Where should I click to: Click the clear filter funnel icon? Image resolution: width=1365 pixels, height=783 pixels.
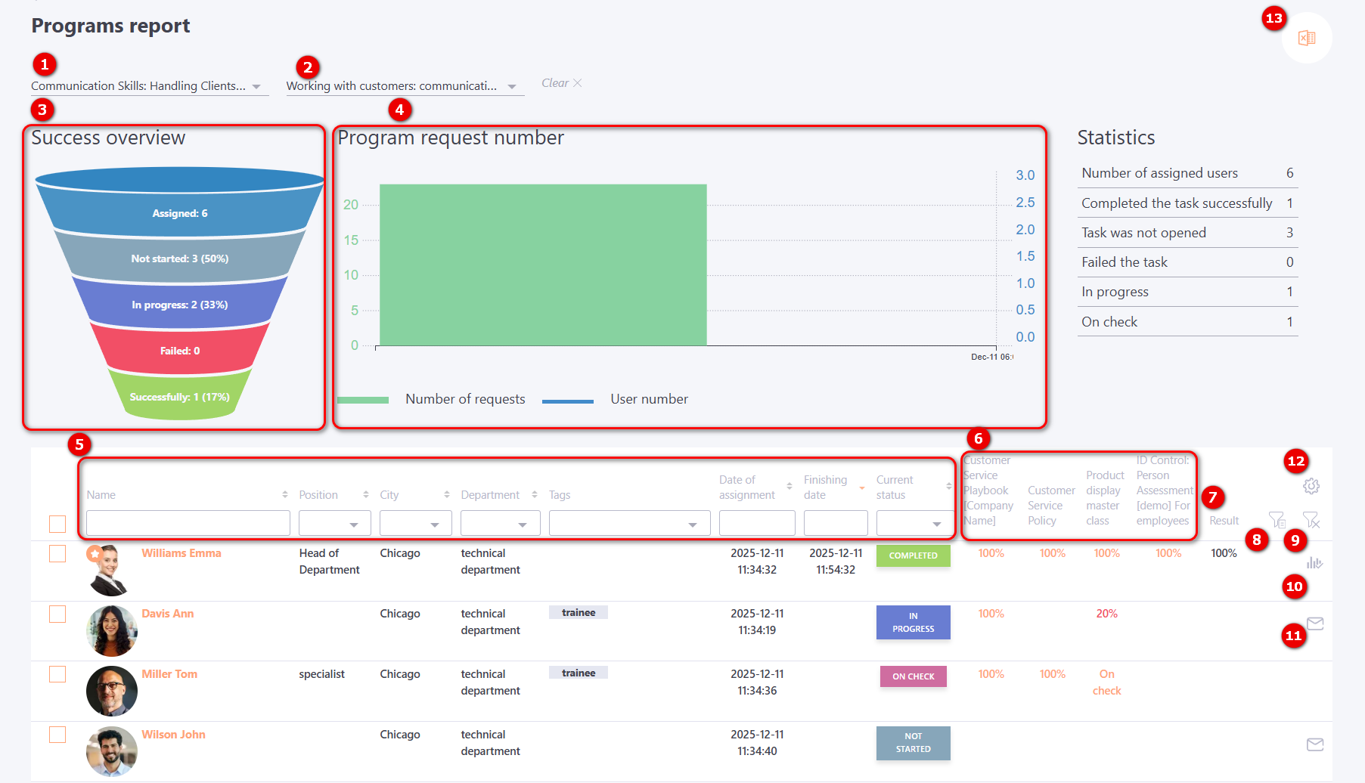pos(1311,519)
